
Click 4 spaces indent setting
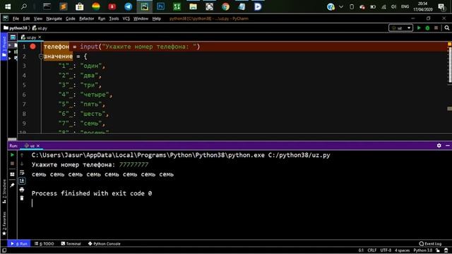click(x=402, y=250)
